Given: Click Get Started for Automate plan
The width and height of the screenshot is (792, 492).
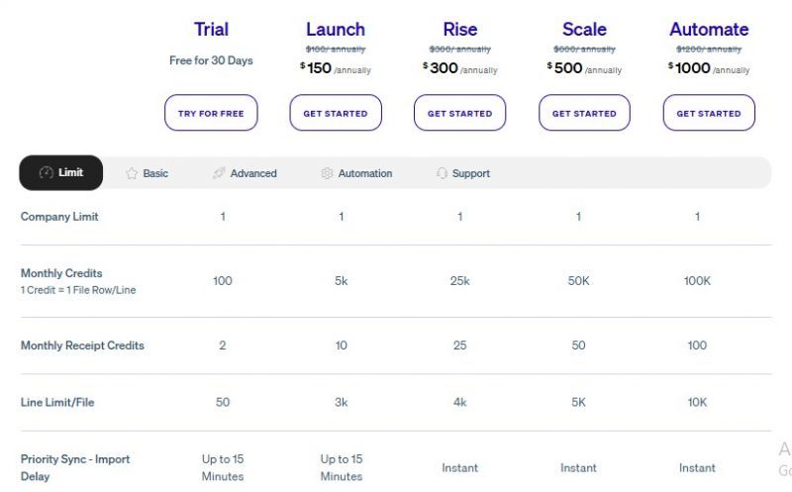Looking at the screenshot, I should pyautogui.click(x=709, y=113).
